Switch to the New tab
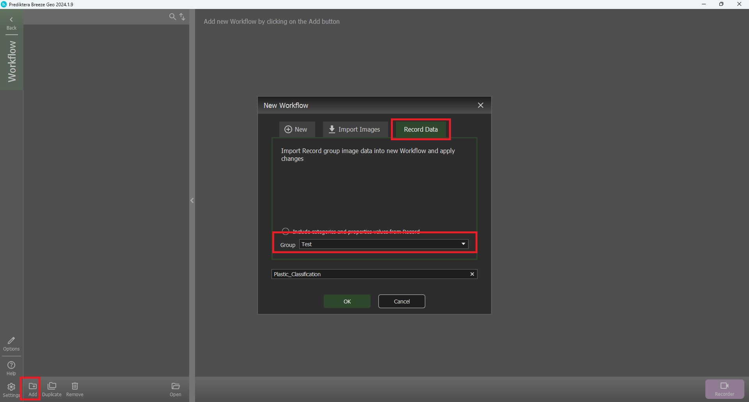This screenshot has height=402, width=749. (296, 129)
